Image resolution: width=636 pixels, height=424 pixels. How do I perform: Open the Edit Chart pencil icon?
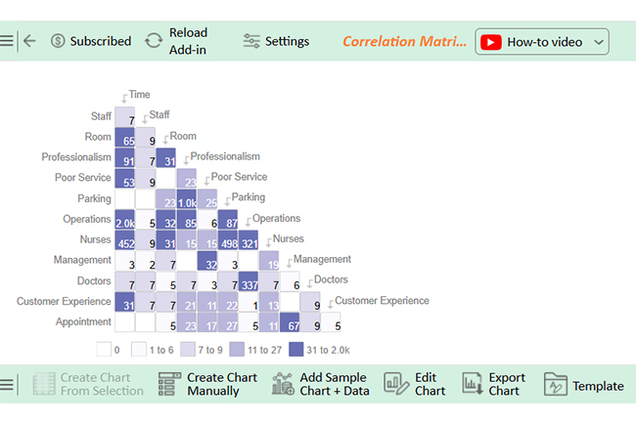tap(396, 384)
